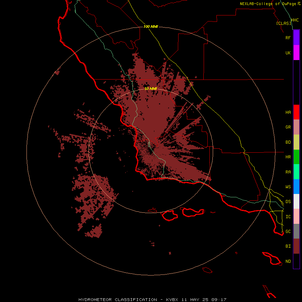Select the IC light-pink legend swatch

pyautogui.click(x=296, y=216)
